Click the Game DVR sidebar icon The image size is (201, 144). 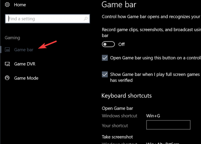pyautogui.click(x=7, y=64)
